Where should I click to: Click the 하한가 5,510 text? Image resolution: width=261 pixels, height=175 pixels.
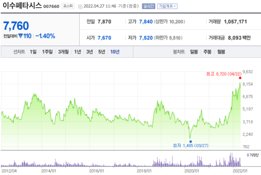pyautogui.click(x=168, y=38)
